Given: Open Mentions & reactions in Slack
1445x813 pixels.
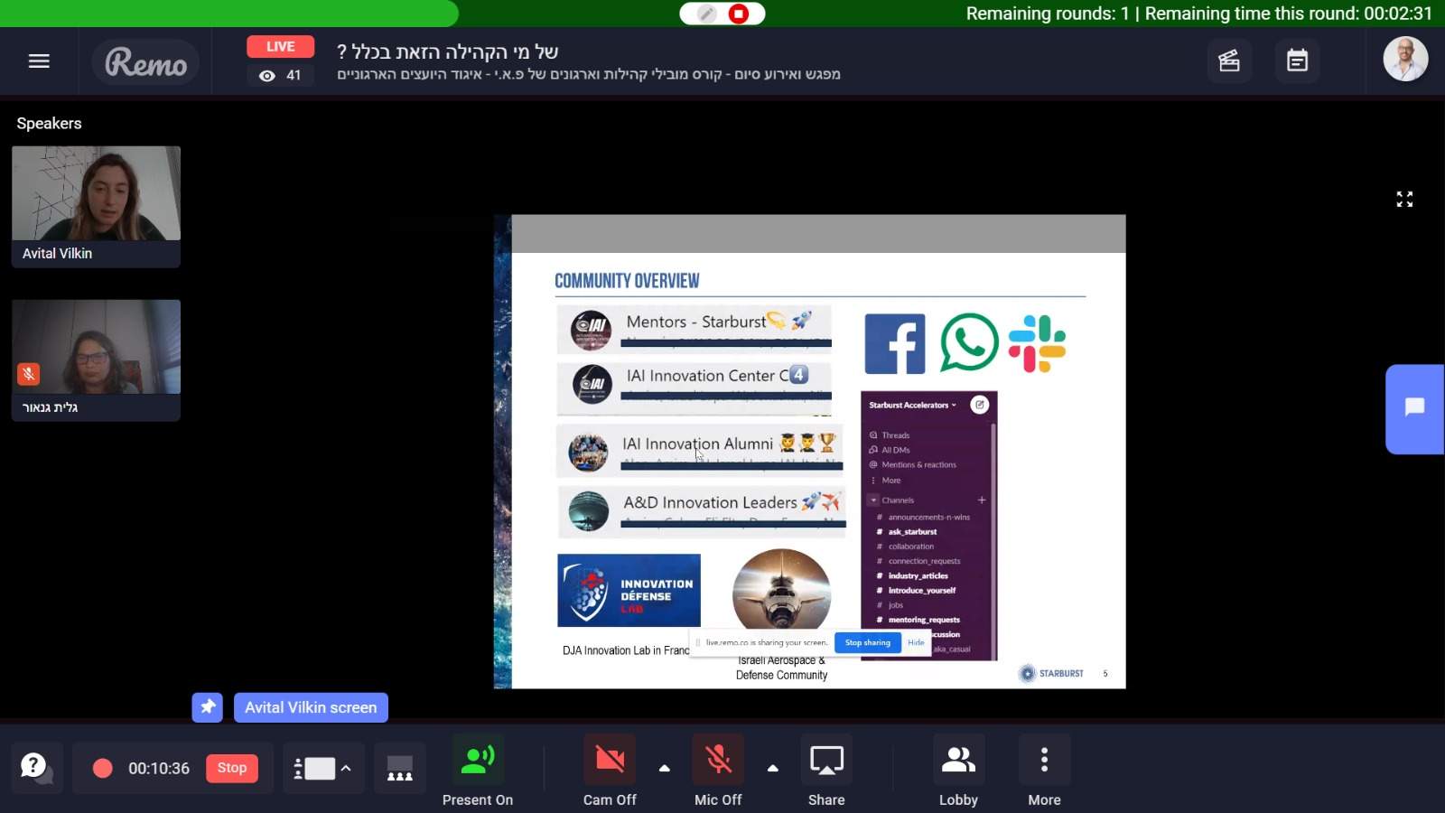Looking at the screenshot, I should click(x=918, y=464).
